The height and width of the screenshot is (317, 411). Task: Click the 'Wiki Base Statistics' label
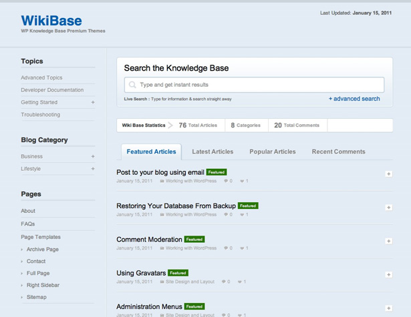click(x=144, y=125)
